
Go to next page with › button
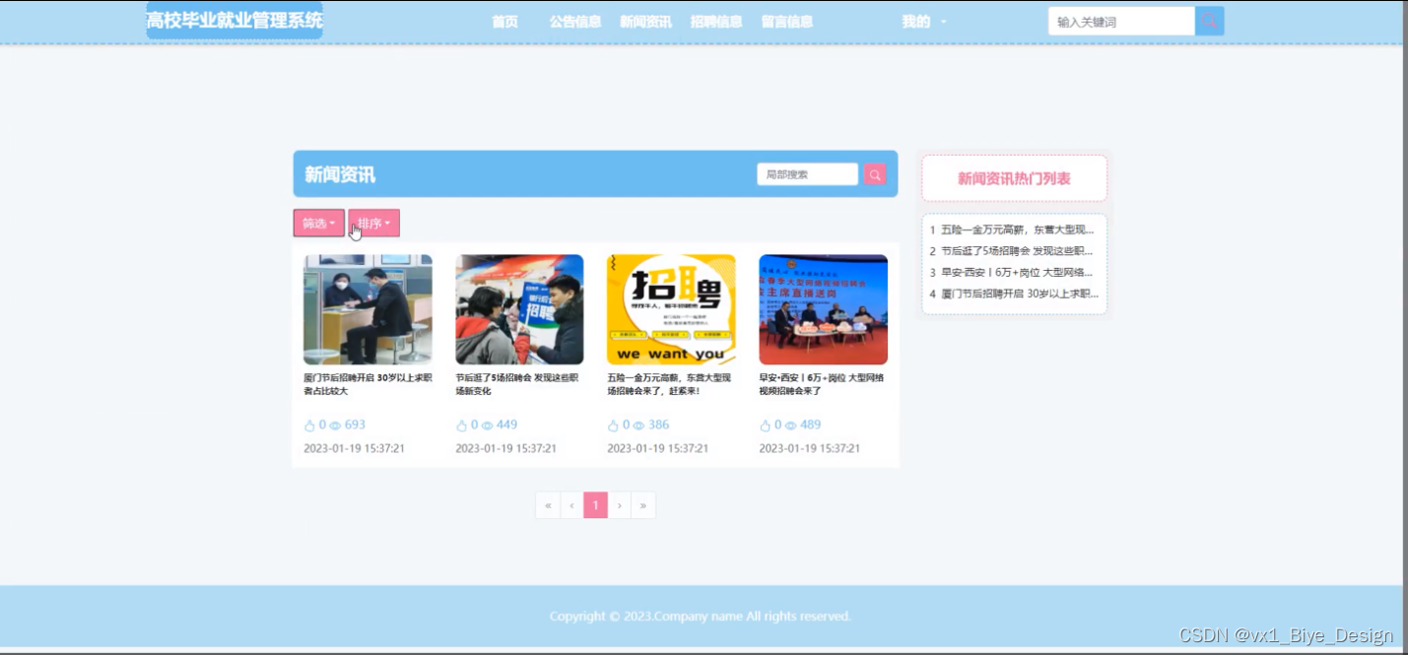coord(619,505)
